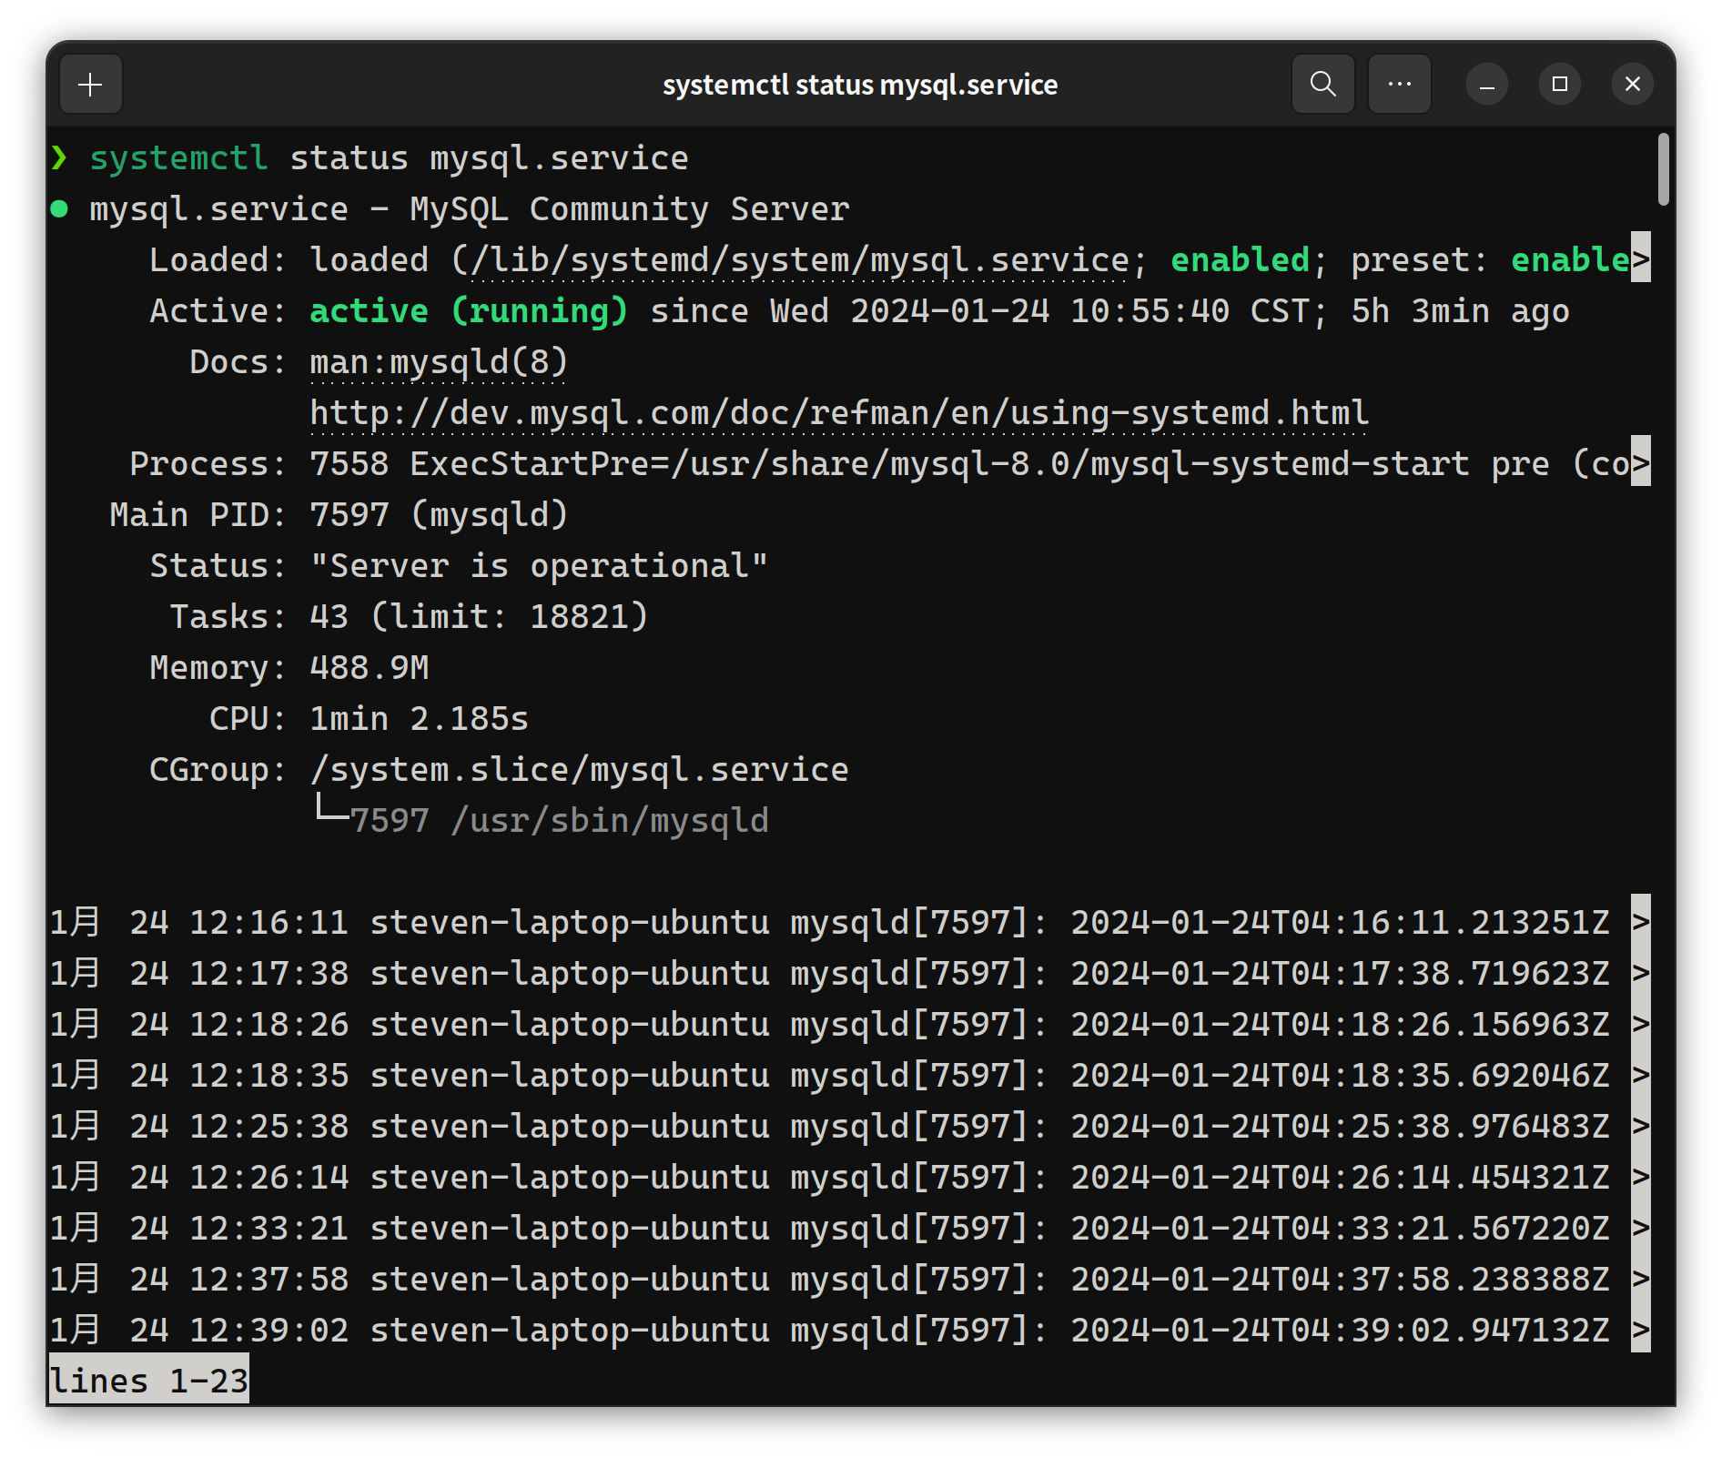Open the /lib/systemd/system/mysql.service file link

click(799, 260)
